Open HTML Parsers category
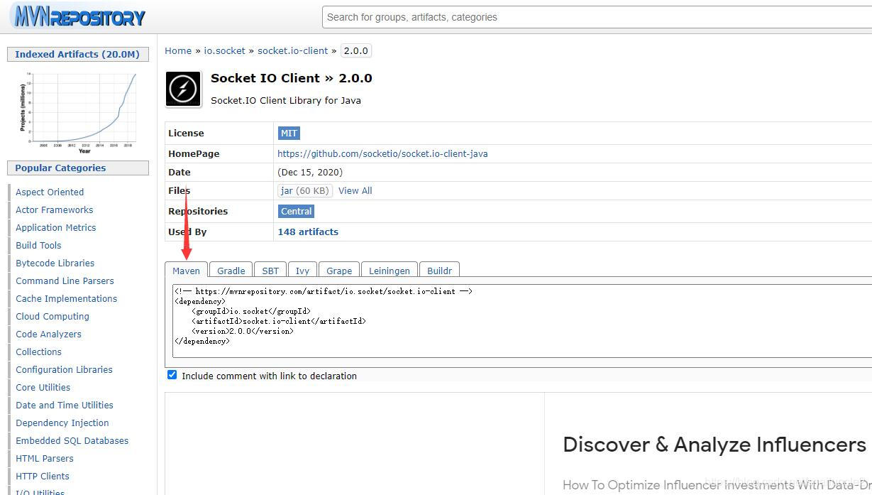 click(x=45, y=458)
